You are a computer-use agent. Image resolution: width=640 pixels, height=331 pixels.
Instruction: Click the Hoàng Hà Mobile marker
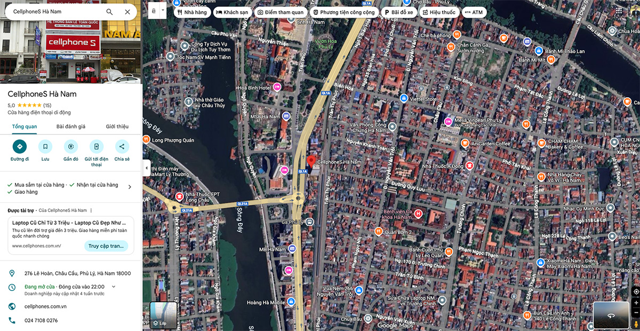coord(291,302)
